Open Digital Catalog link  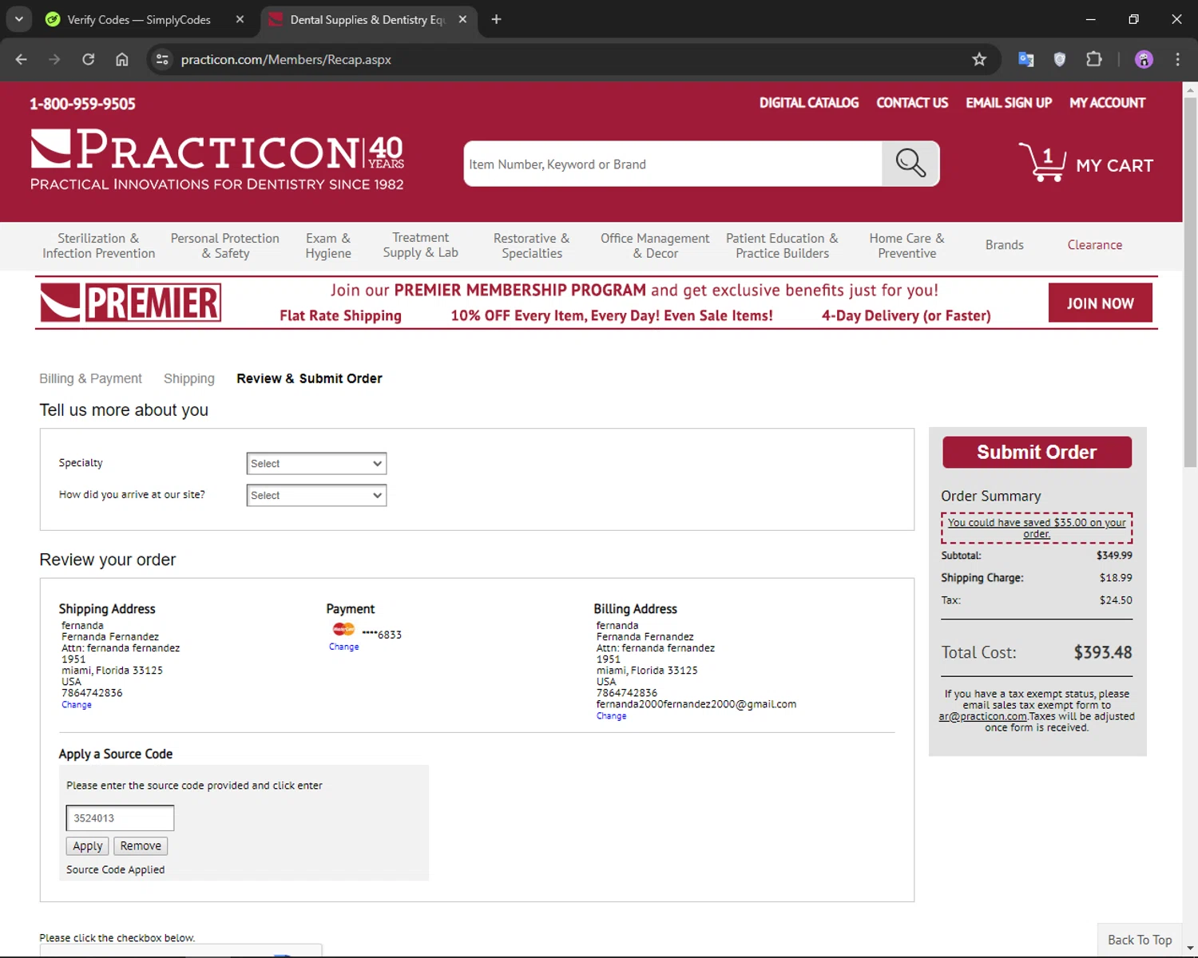pyautogui.click(x=809, y=103)
